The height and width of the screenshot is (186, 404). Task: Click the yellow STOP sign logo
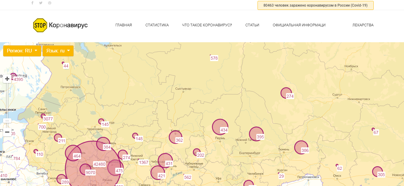pyautogui.click(x=40, y=25)
